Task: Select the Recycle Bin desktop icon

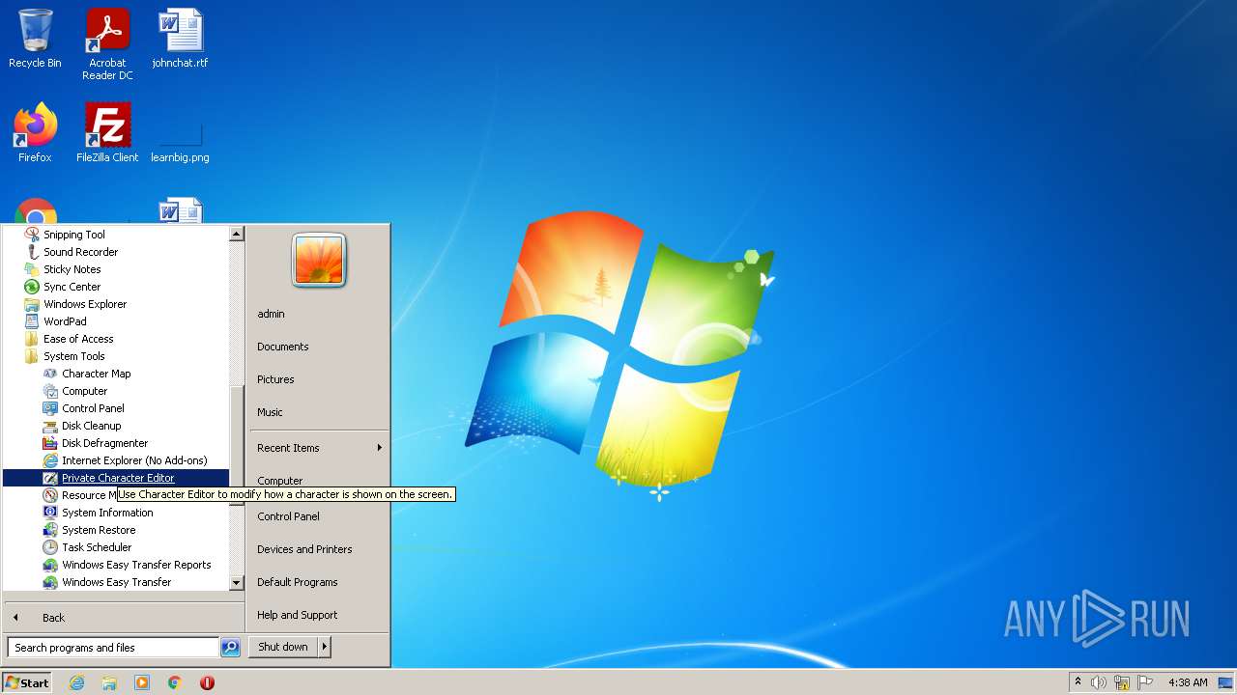Action: click(x=35, y=39)
